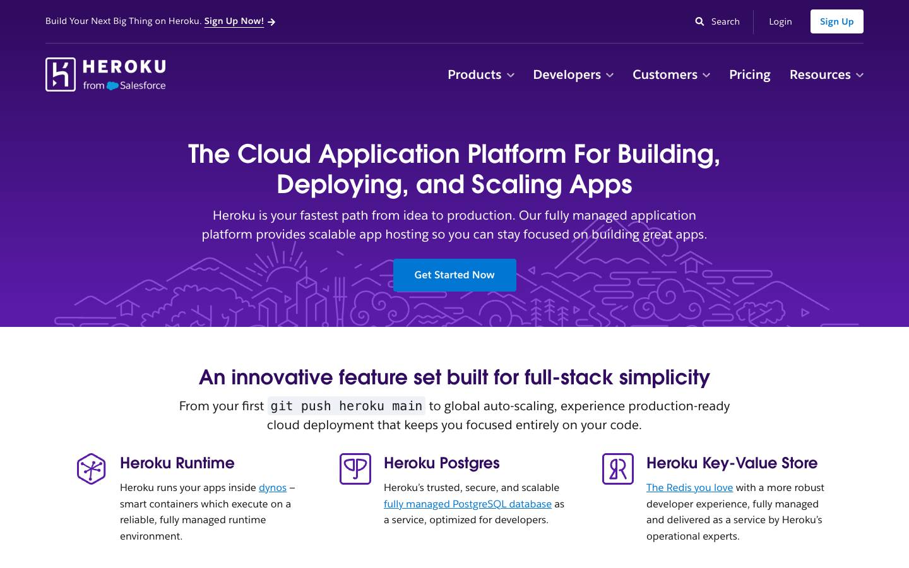Click the Heroku logo icon
The image size is (909, 568).
click(61, 74)
